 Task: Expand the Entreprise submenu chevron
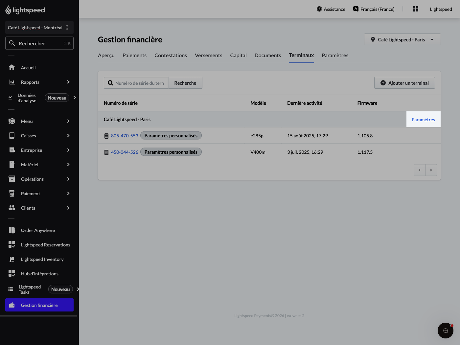[x=68, y=150]
